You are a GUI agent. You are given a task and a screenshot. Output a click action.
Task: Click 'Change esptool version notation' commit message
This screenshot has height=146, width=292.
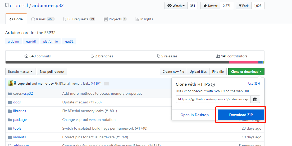point(89,120)
